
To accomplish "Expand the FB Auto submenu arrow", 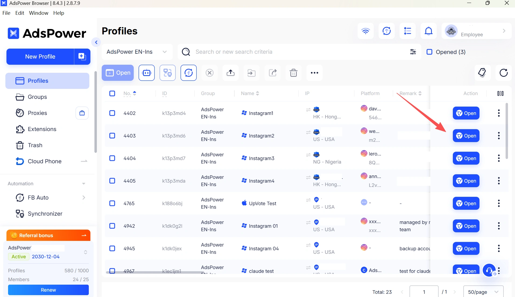I will pos(84,198).
